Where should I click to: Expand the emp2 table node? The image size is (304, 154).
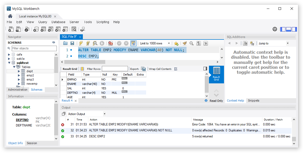(x=19, y=75)
